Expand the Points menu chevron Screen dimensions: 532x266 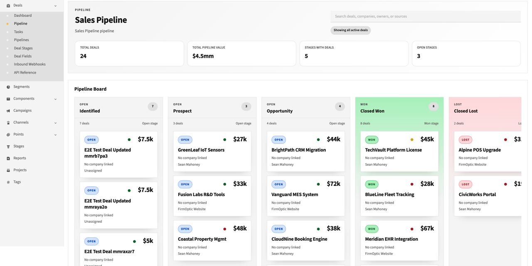pos(56,135)
